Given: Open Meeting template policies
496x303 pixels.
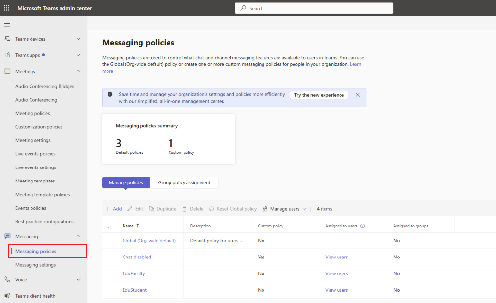Looking at the screenshot, I should (43, 195).
